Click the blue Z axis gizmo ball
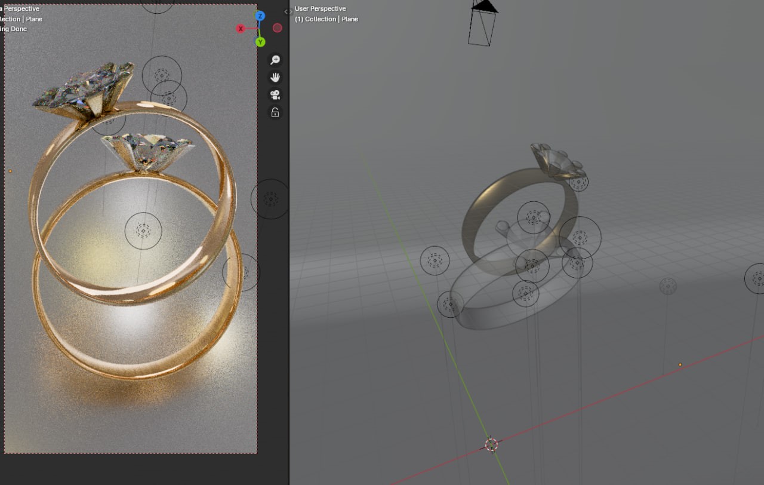The width and height of the screenshot is (764, 485). 260,16
